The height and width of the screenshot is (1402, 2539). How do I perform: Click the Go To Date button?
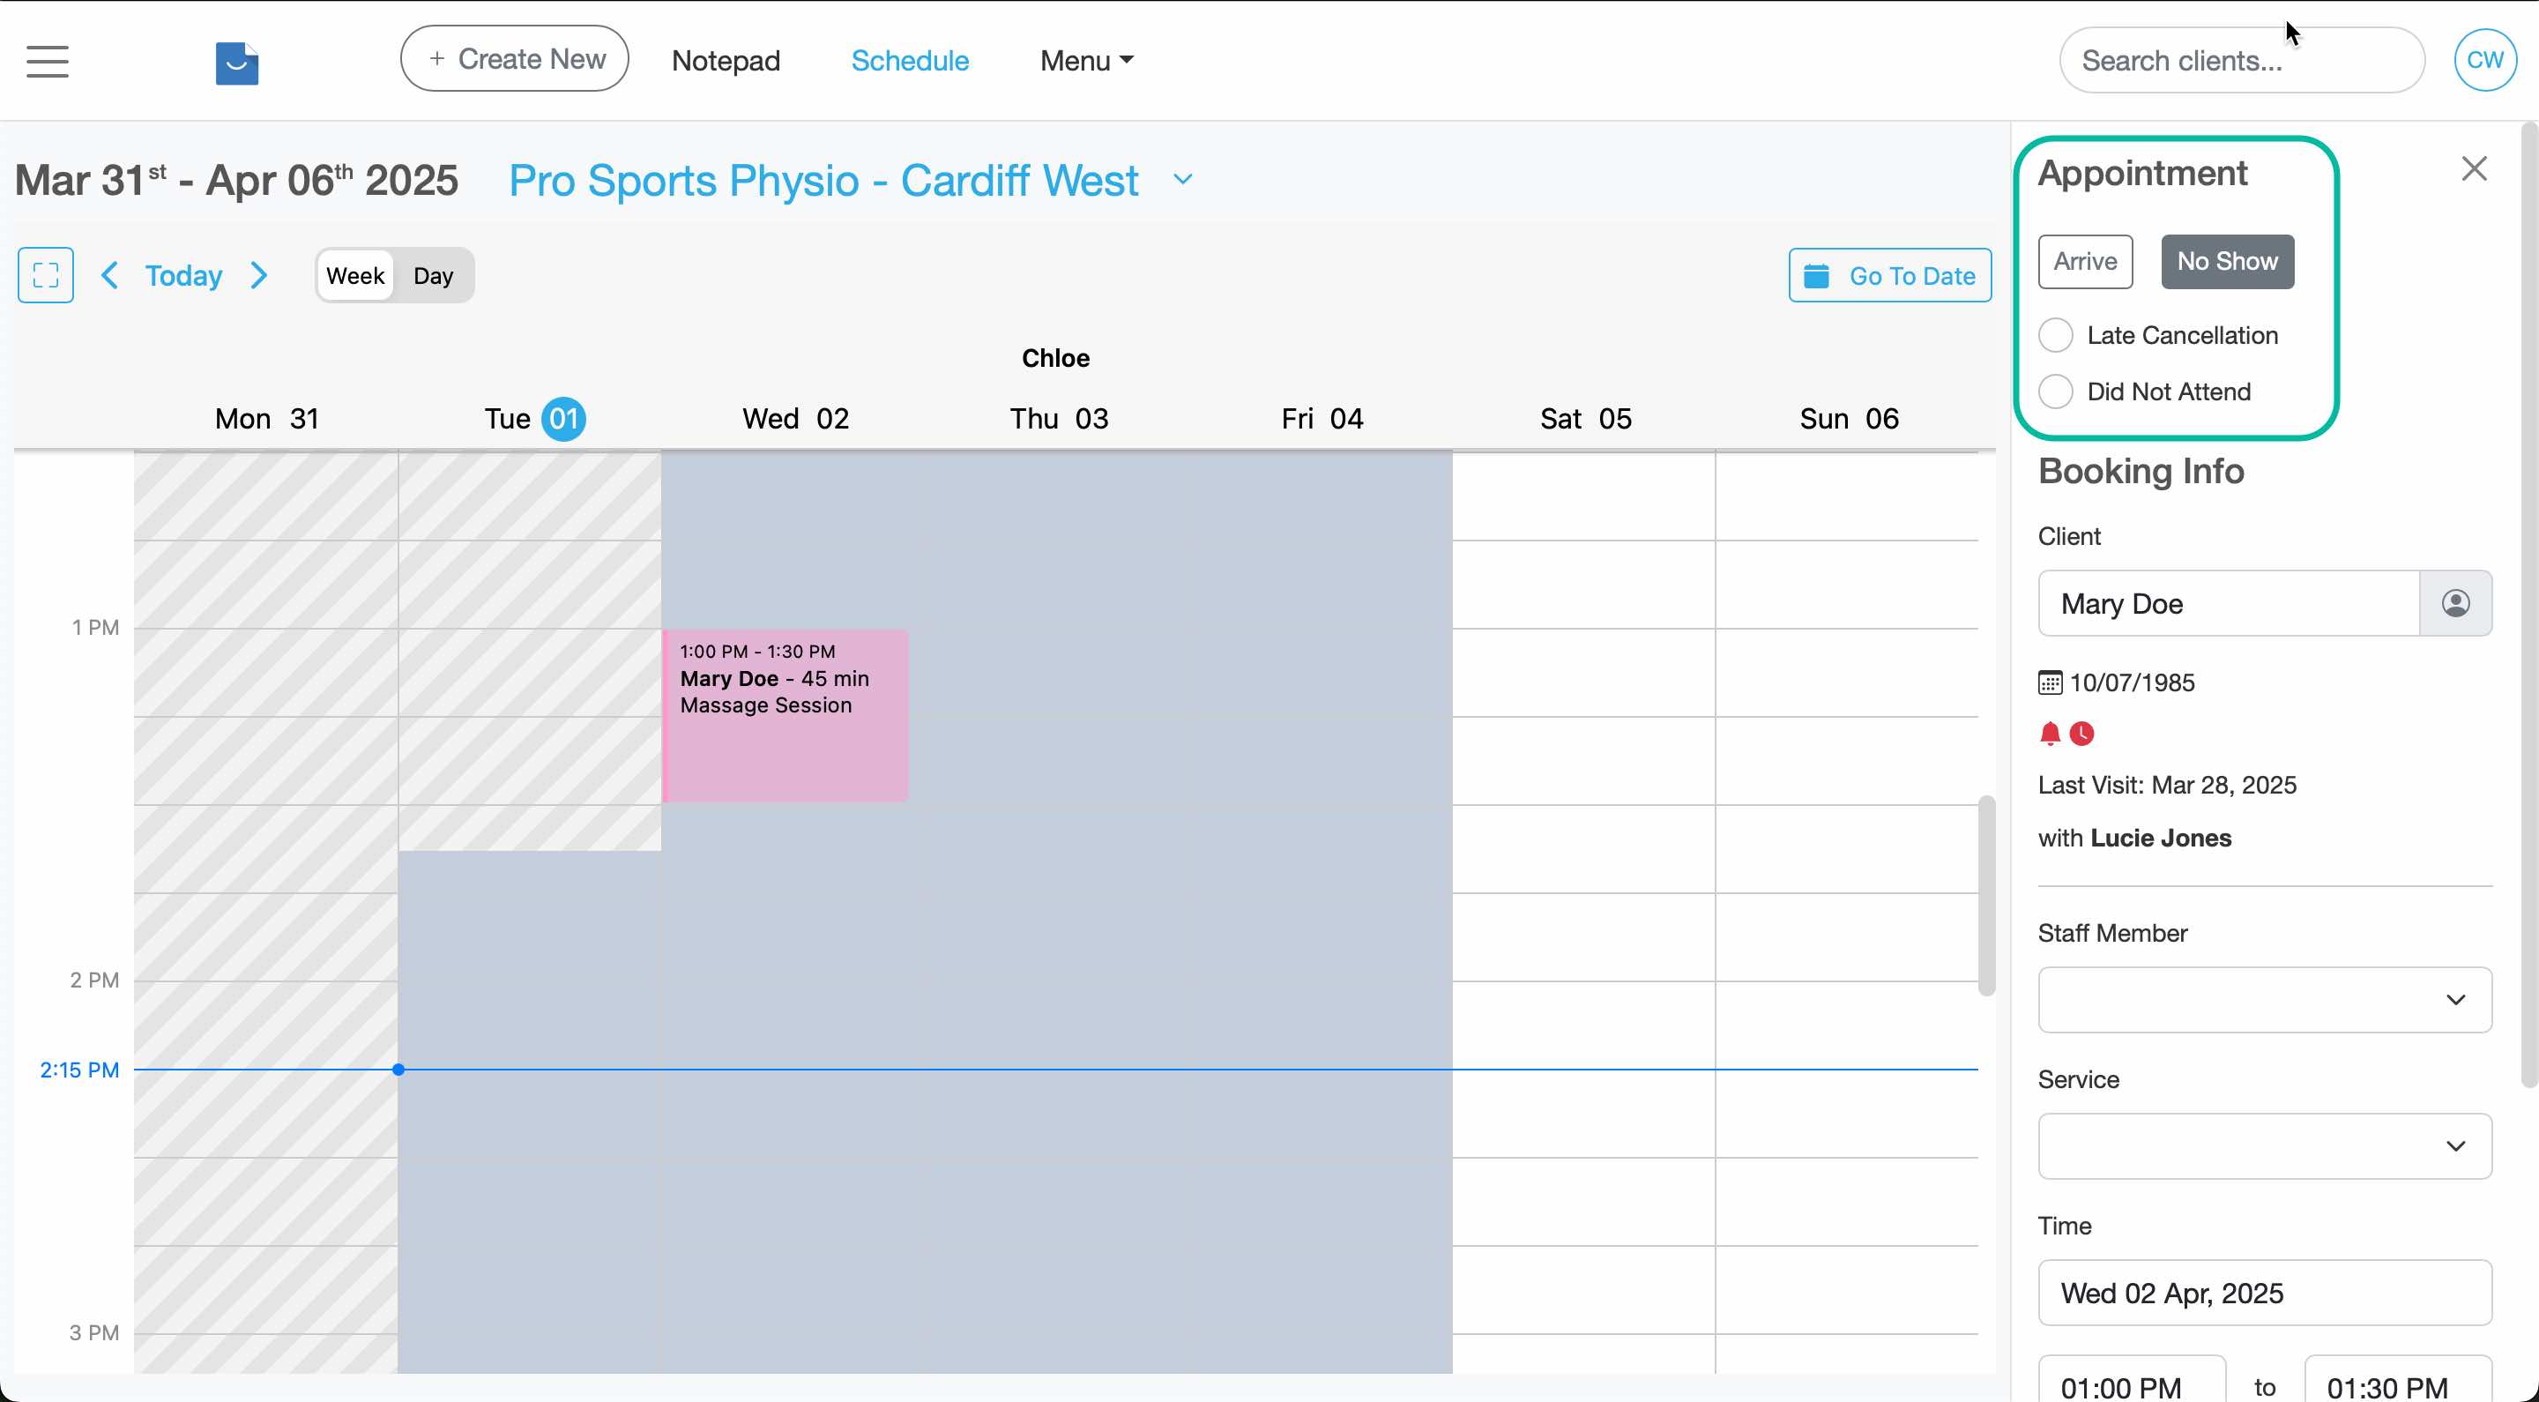tap(1889, 275)
